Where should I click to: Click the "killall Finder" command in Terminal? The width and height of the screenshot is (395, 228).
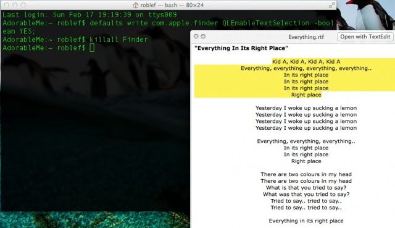click(118, 40)
